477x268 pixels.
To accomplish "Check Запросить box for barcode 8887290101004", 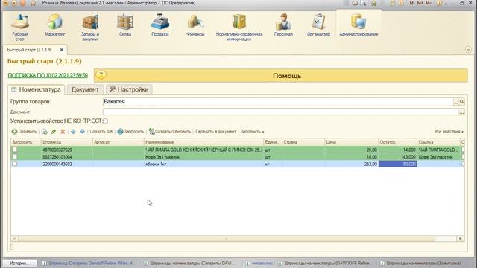I will (x=15, y=156).
